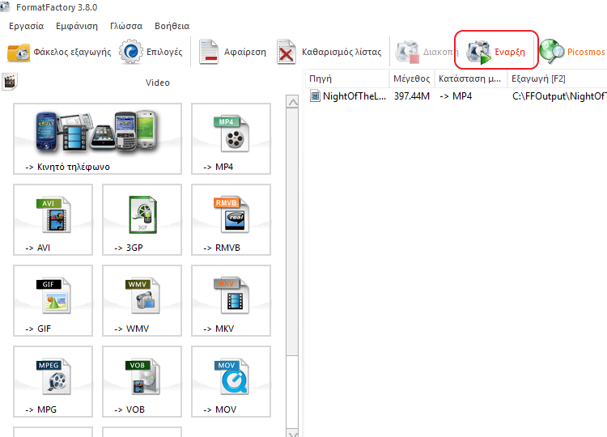Click the scroll-down arrow of the format panel
The width and height of the screenshot is (607, 437).
click(x=293, y=432)
